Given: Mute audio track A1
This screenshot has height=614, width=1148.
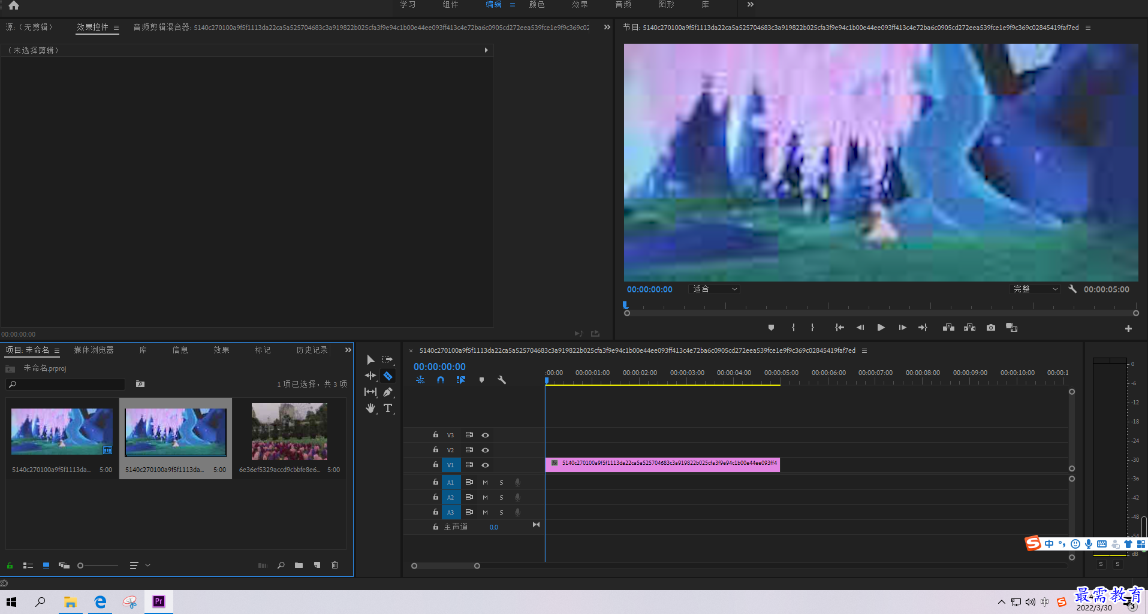Looking at the screenshot, I should [485, 482].
